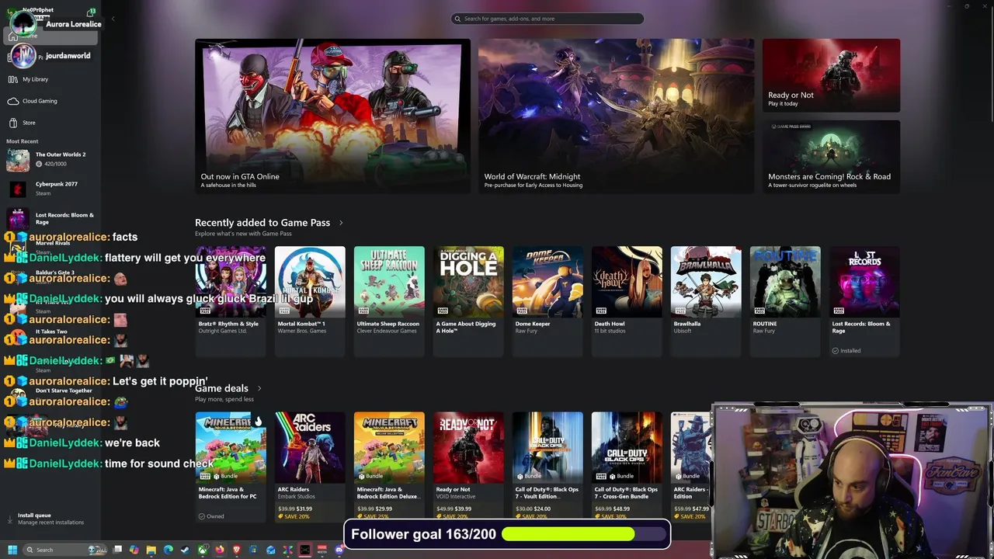Open the Monsters are Coming! Rock & Road banner

tap(831, 156)
